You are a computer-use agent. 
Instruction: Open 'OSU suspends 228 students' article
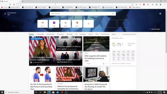point(96,58)
